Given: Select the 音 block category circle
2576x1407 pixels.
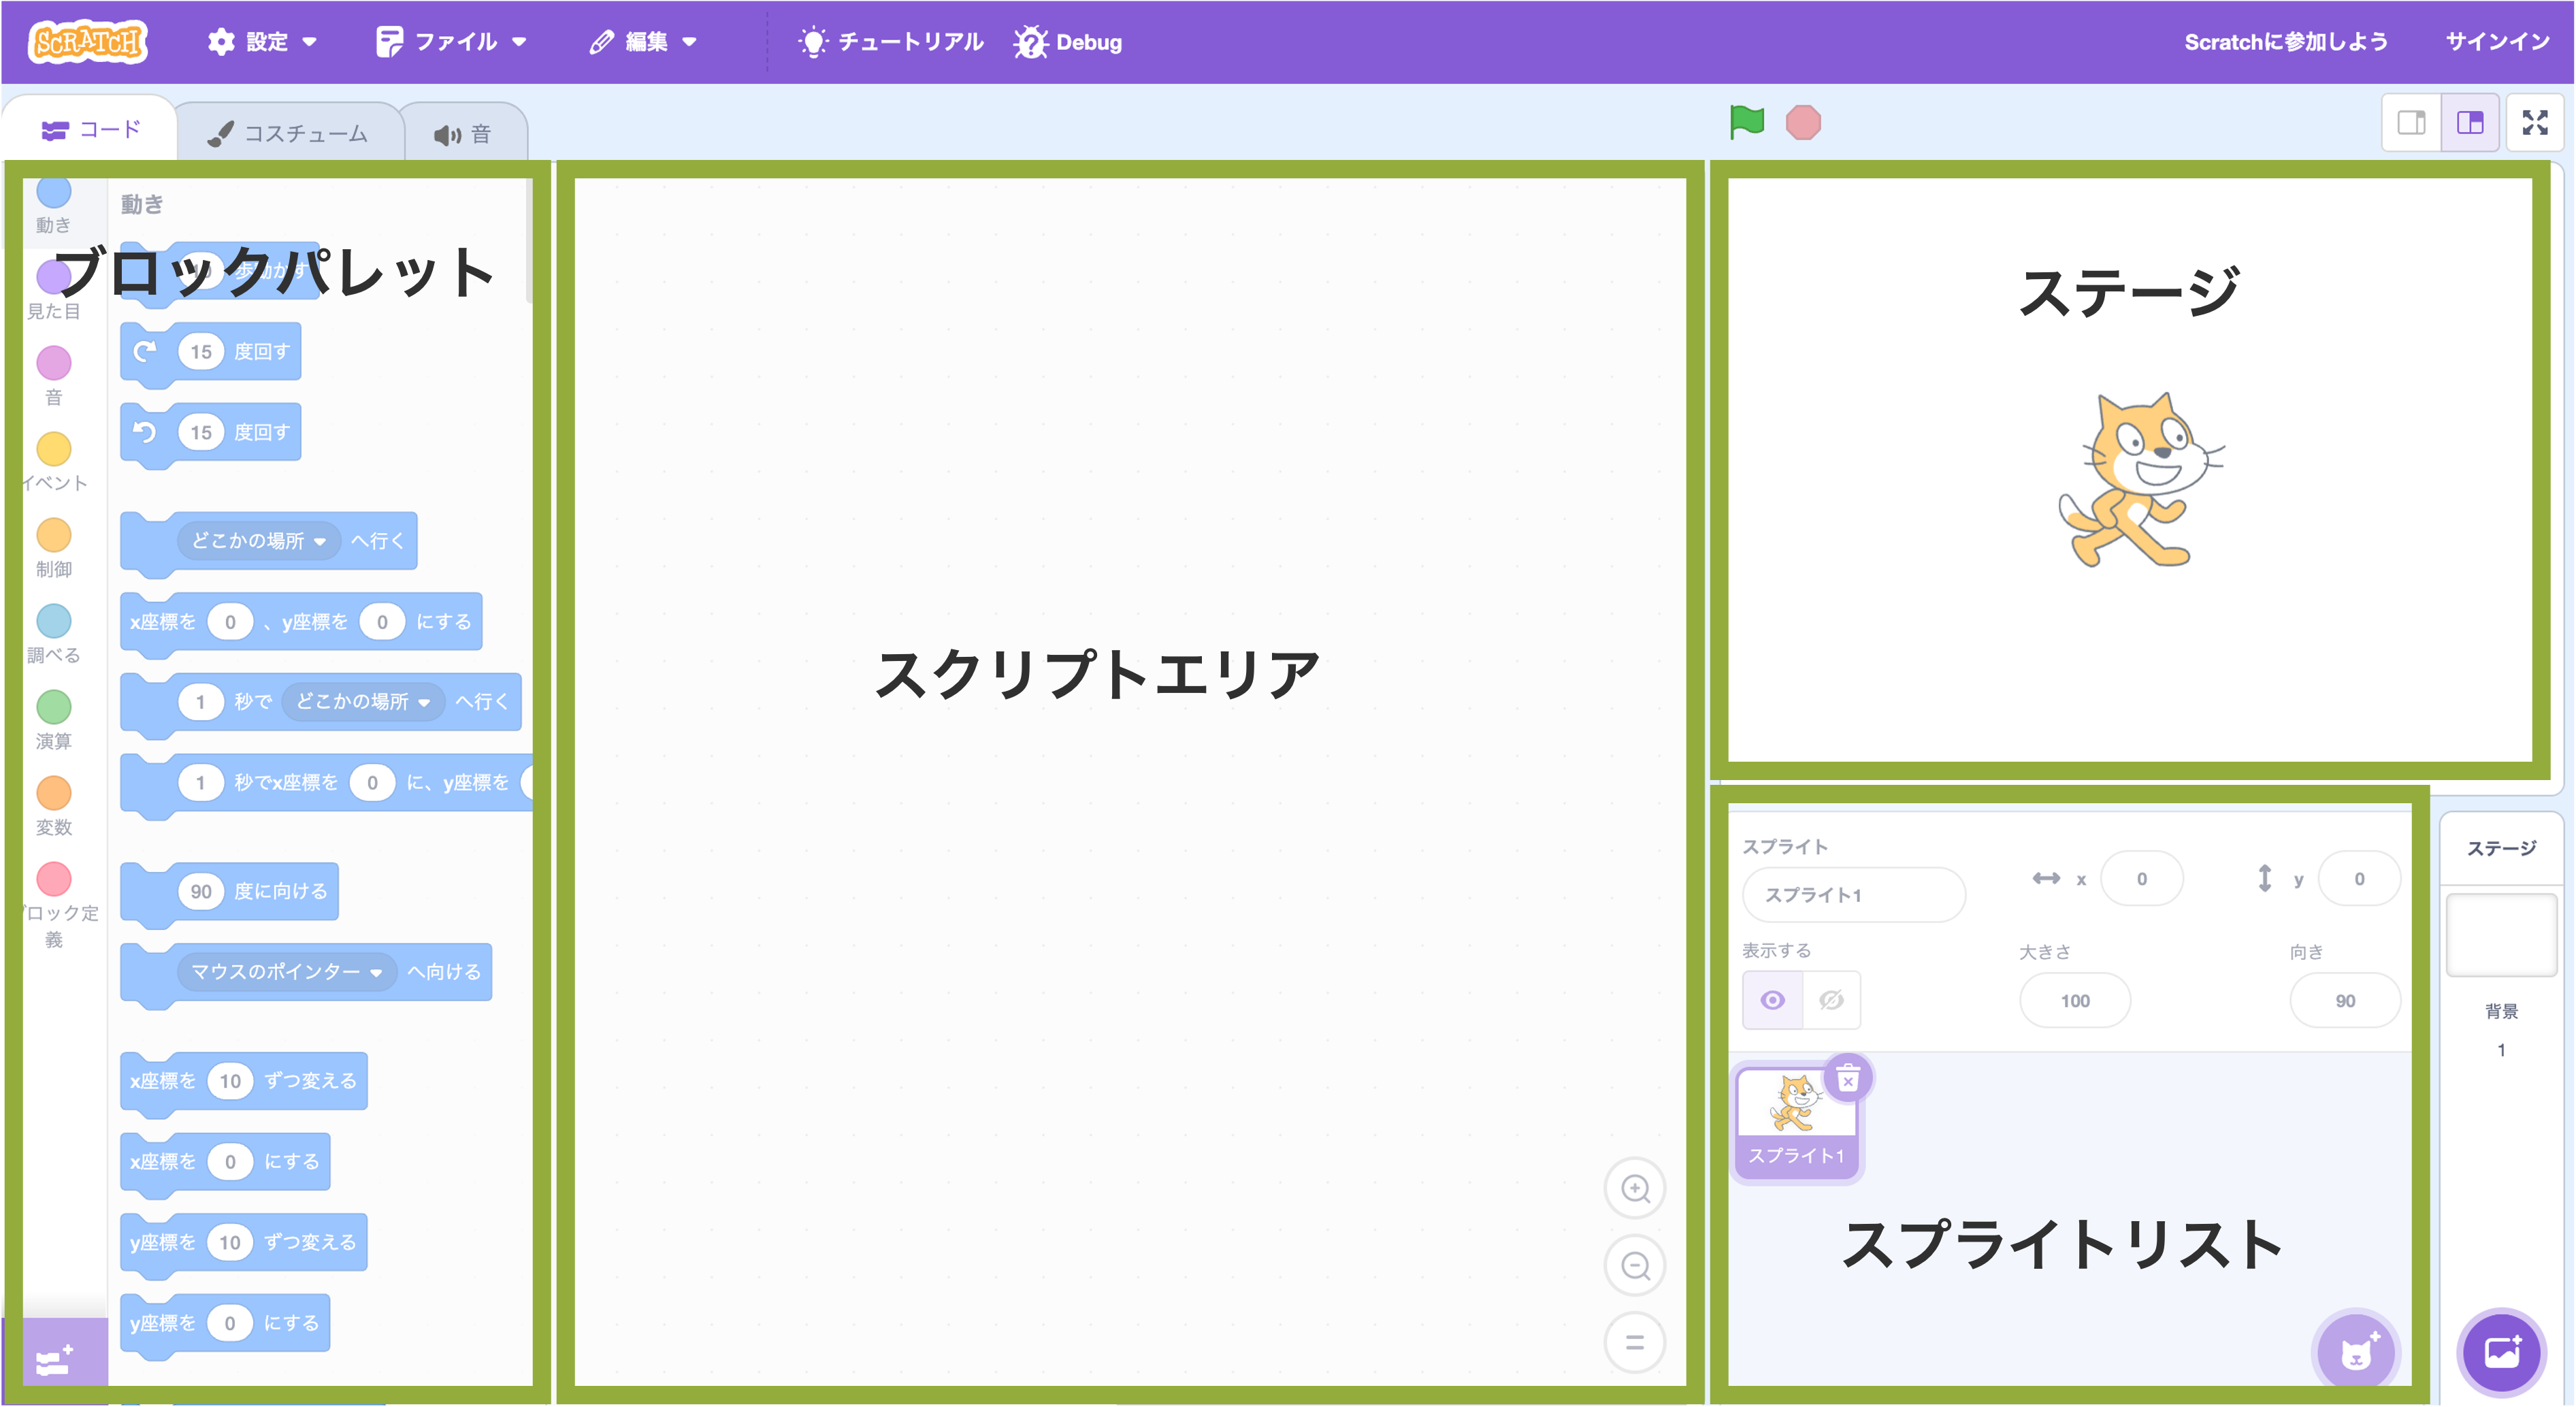Looking at the screenshot, I should [x=54, y=363].
